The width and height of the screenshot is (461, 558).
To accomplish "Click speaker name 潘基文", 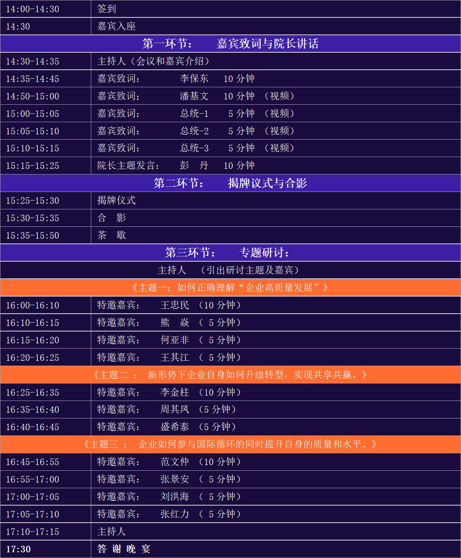I will [194, 96].
